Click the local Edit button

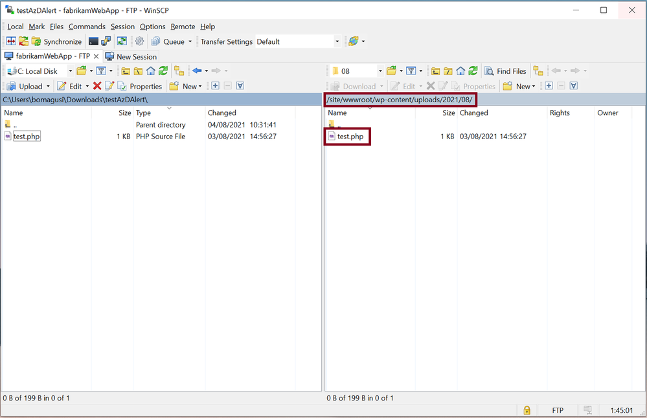tap(69, 86)
